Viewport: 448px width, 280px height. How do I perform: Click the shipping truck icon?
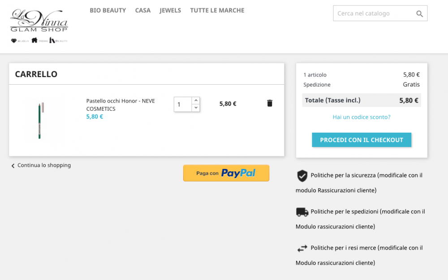[302, 212]
